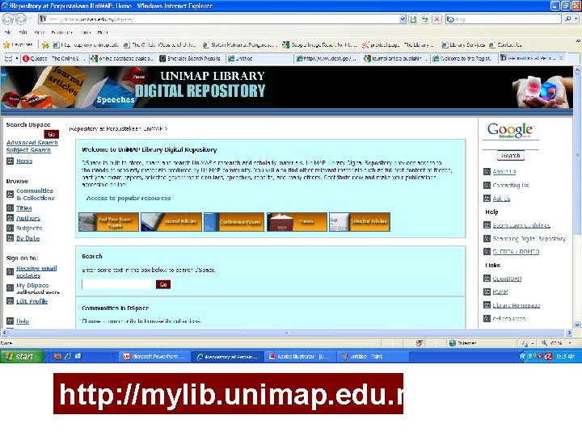Switch to the Welcome to the Regist... tab
The image size is (582, 436).
click(x=463, y=59)
